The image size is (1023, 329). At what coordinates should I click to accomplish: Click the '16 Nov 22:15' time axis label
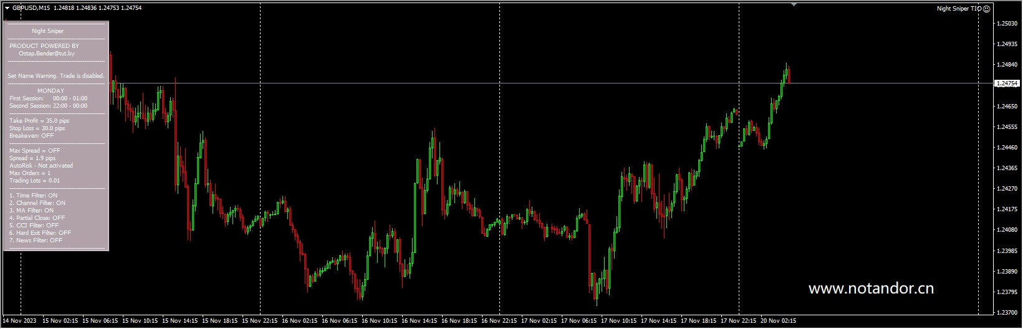[x=499, y=322]
